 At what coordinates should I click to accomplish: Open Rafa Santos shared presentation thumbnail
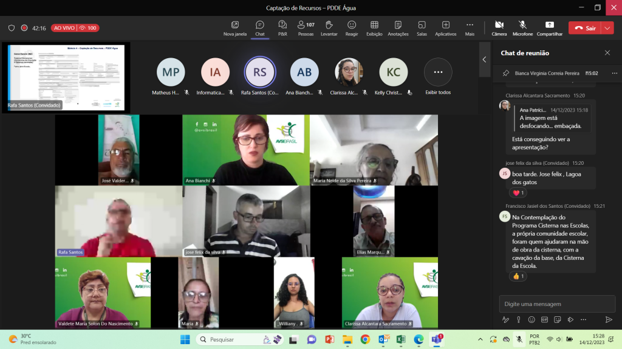[x=66, y=78]
